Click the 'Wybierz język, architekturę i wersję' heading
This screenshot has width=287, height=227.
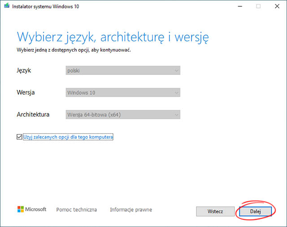pyautogui.click(x=113, y=36)
